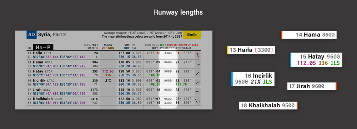357x129 pixels.
Task: Click the Jirah runway diagram icon
Action: (x=198, y=92)
